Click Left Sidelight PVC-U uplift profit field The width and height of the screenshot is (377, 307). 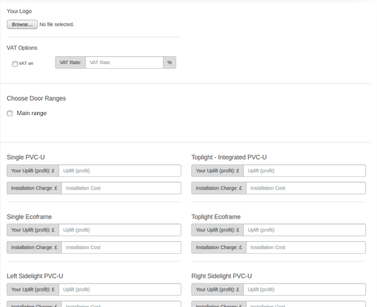[x=120, y=290]
